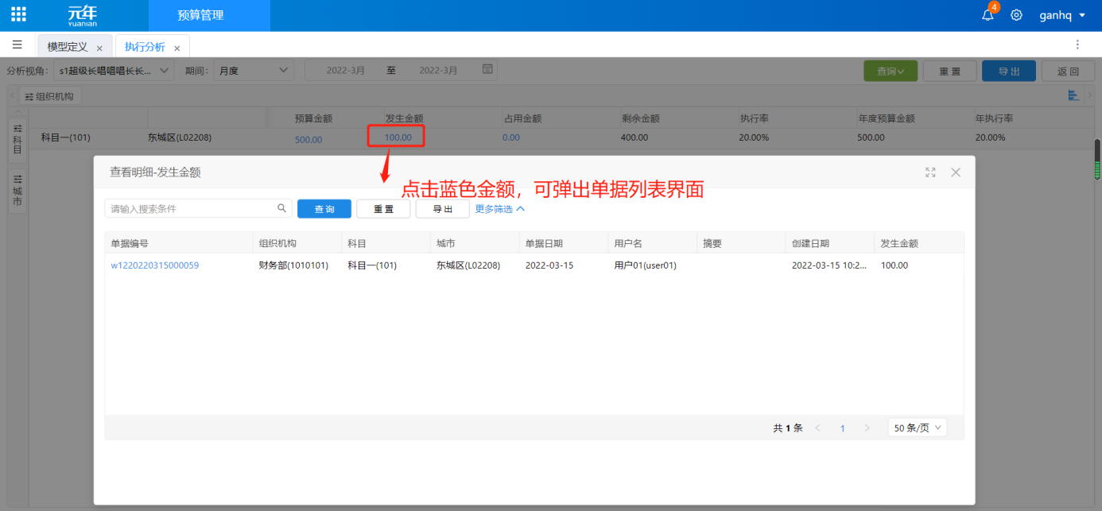Open the 50 条/页 page size dropdown

coord(917,428)
